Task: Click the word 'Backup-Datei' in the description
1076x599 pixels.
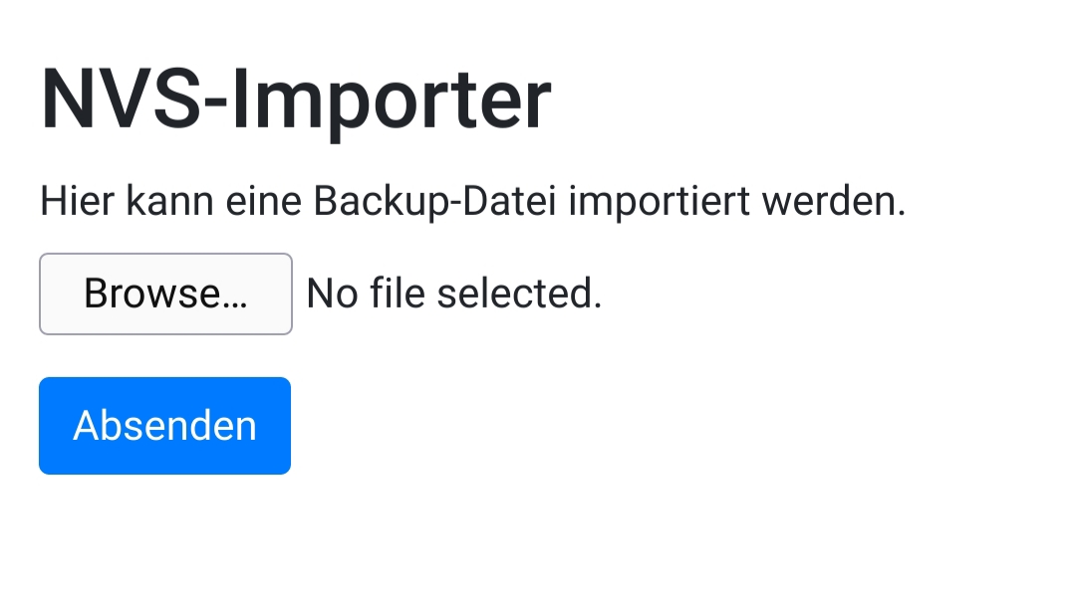Action: [434, 202]
